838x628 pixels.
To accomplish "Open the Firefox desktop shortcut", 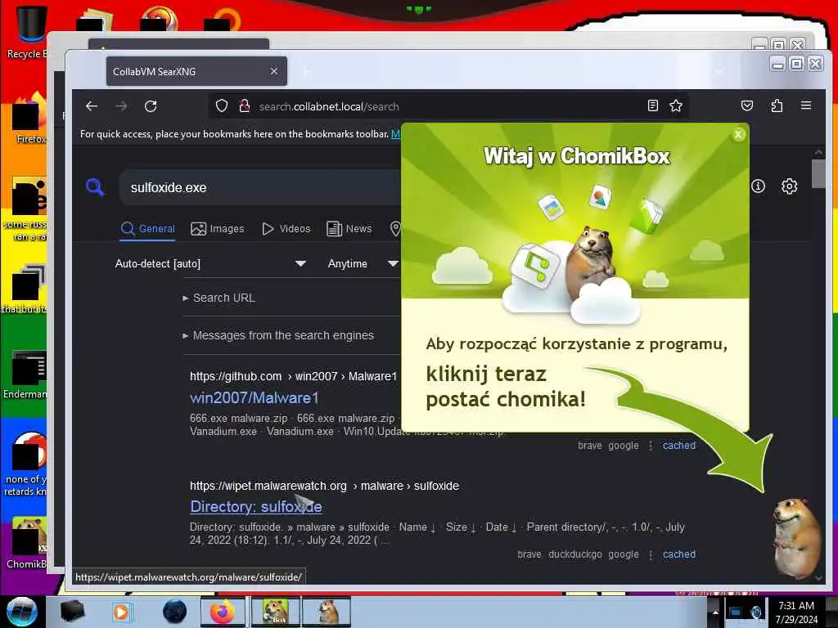I will [29, 119].
